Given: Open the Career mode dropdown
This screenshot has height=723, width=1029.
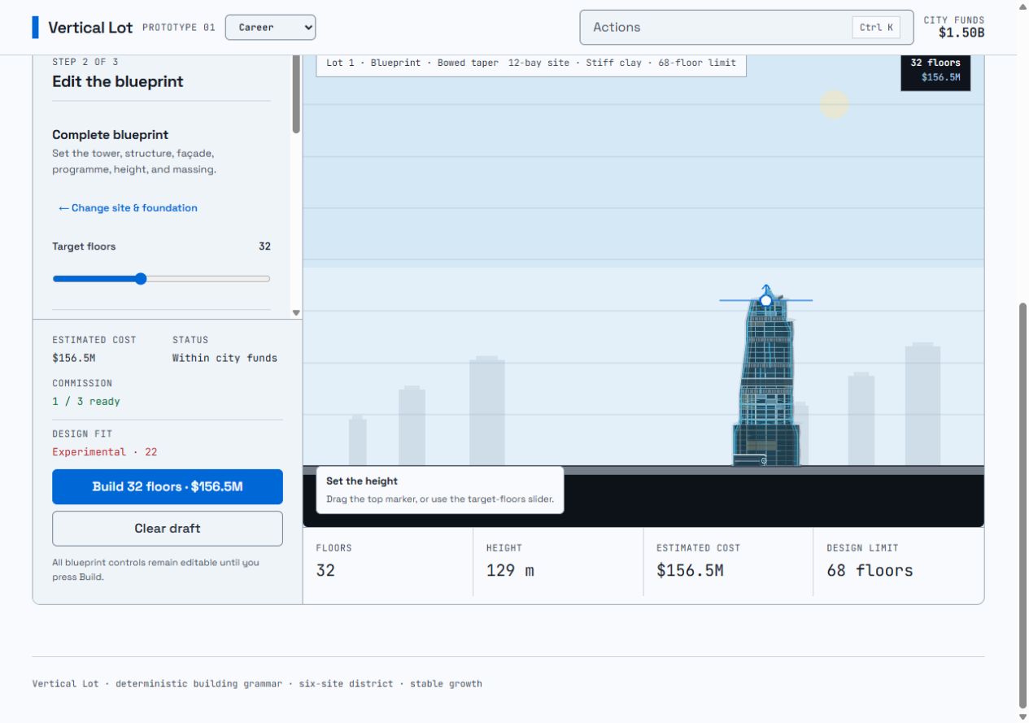Looking at the screenshot, I should coord(270,27).
